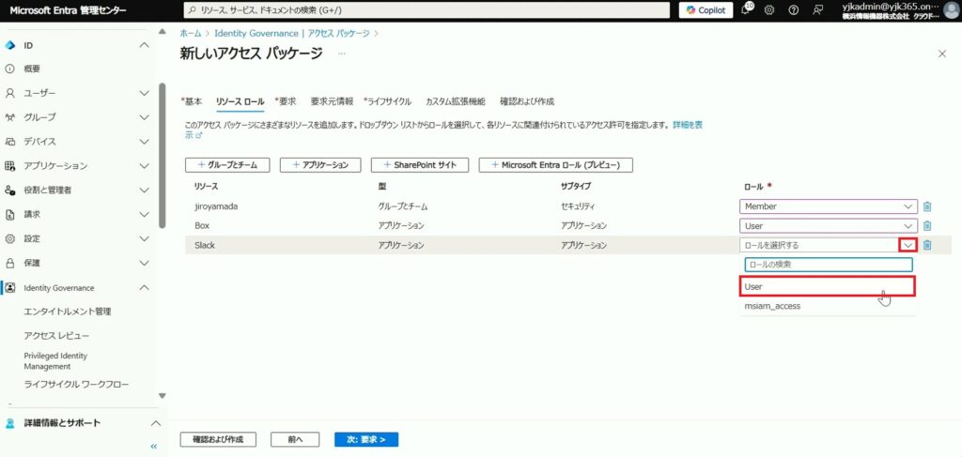Open the settings gear in the header
Viewport: 962px width, 457px height.
tap(769, 10)
